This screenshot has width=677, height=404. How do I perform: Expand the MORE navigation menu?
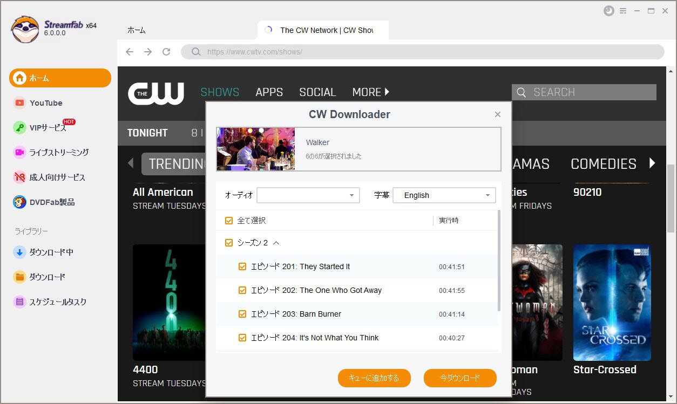(371, 92)
